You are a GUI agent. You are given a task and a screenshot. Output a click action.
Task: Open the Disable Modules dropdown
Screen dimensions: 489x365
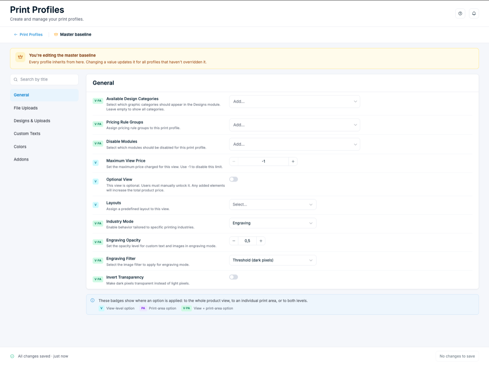coord(295,144)
